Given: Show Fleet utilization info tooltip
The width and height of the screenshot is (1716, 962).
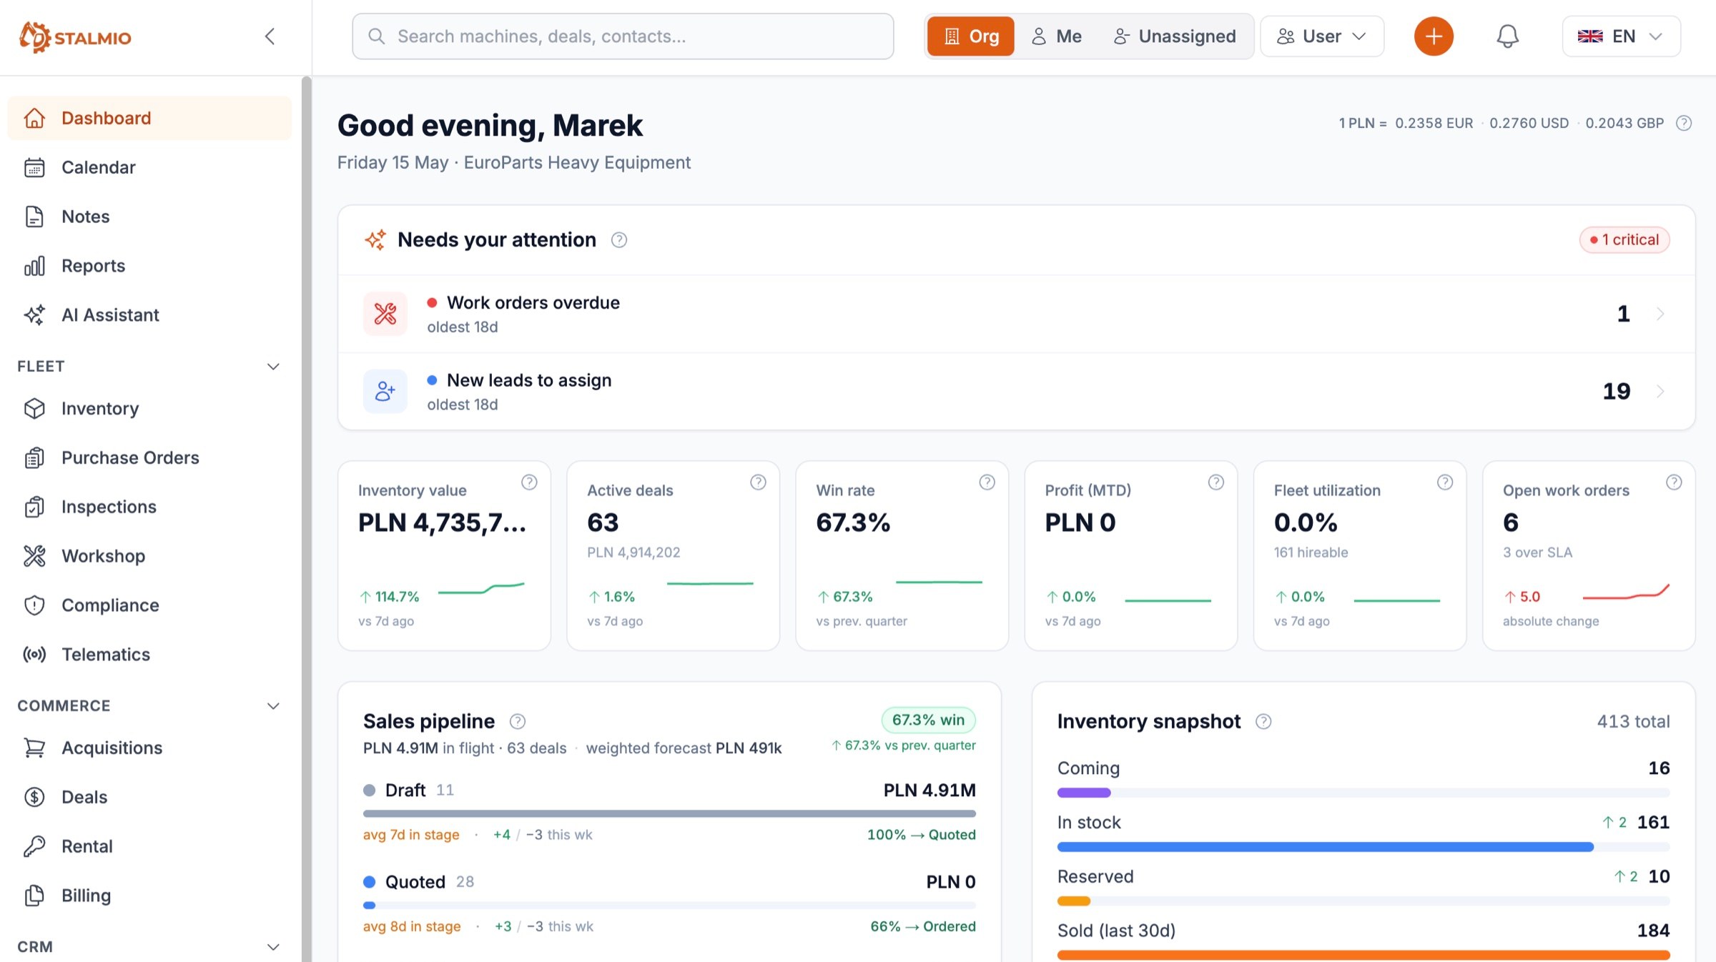Looking at the screenshot, I should point(1444,482).
